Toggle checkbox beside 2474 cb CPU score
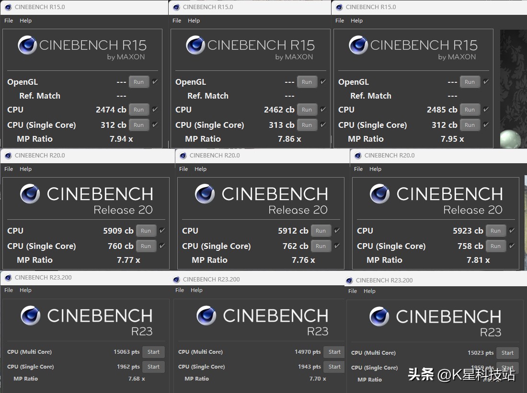 click(155, 110)
